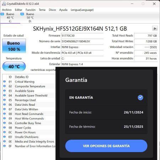Click the status dot of Available Spare row
Image resolution: width=160 pixels, height=160 pixels.
coord(5,91)
